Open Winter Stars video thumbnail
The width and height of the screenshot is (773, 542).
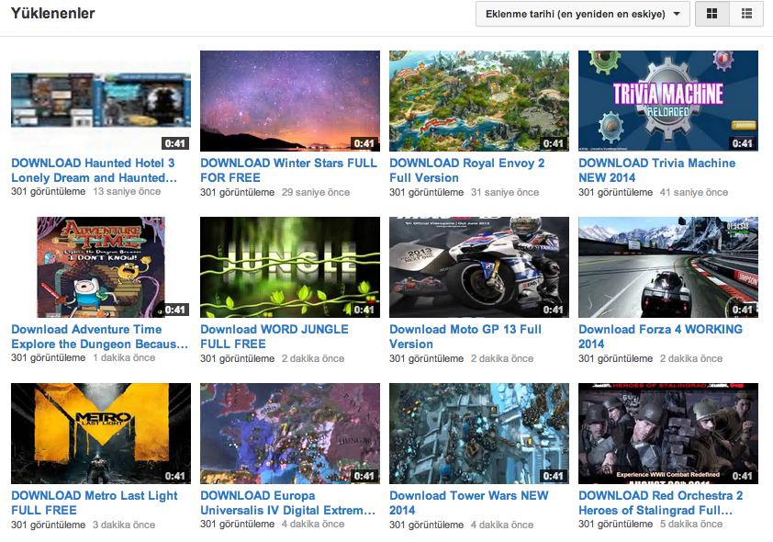click(290, 101)
